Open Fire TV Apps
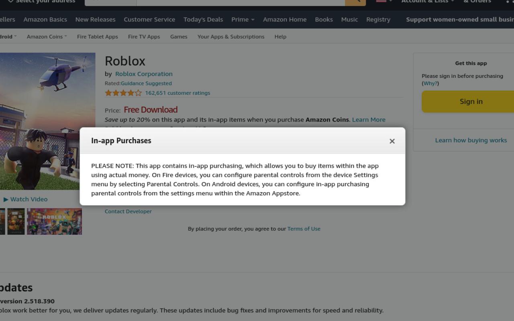Viewport: 514px width, 321px height. pyautogui.click(x=144, y=37)
